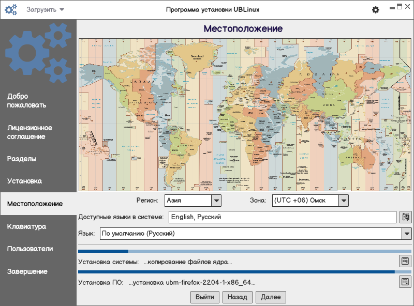Image resolution: width=414 pixels, height=306 pixels.
Task: Open the Загрузить dropdown menu
Action: tap(46, 10)
